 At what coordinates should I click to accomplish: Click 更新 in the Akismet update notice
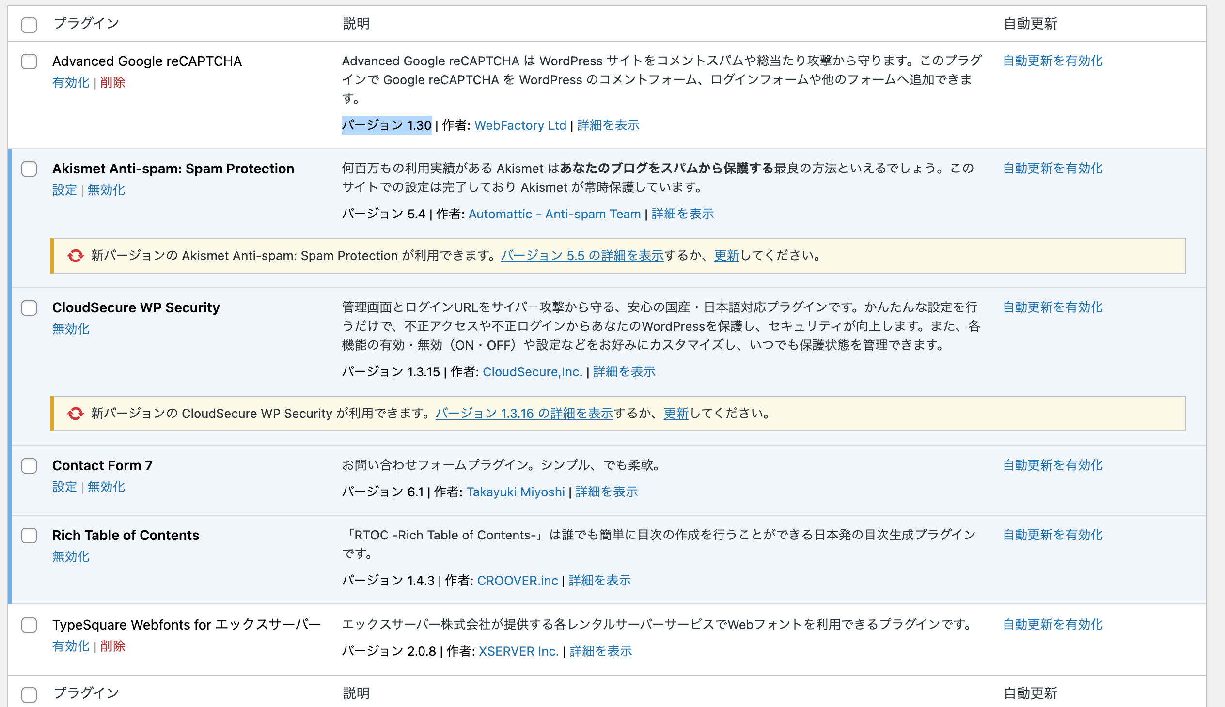point(726,255)
